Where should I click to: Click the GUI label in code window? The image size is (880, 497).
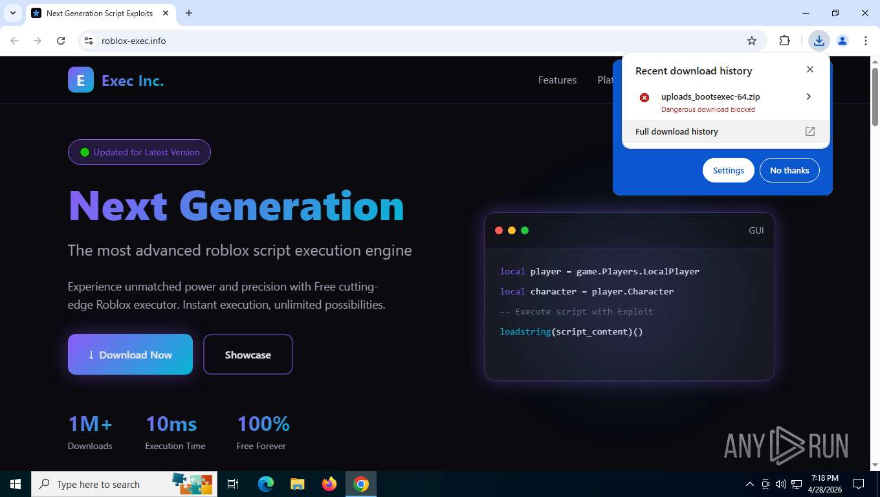756,230
